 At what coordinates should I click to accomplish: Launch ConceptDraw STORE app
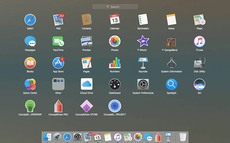(x=86, y=106)
